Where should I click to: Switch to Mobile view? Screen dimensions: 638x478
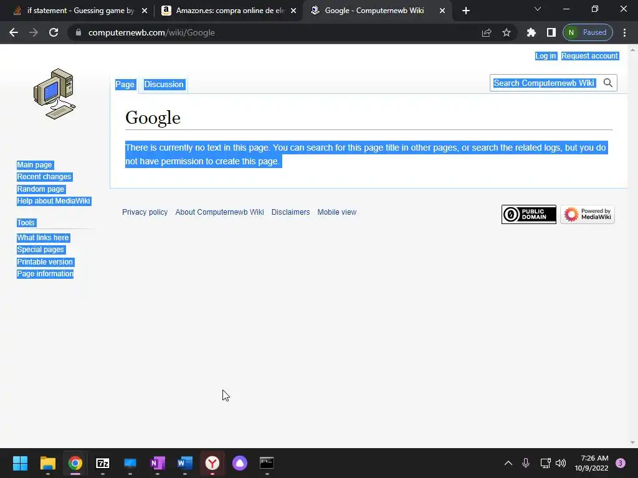click(x=337, y=212)
